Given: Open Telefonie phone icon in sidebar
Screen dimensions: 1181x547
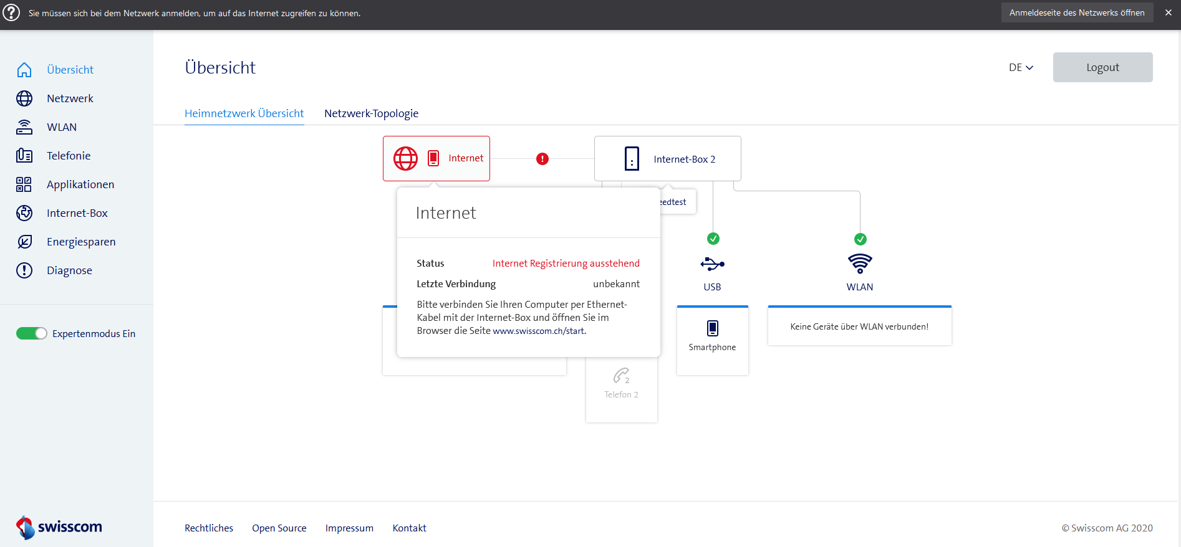Looking at the screenshot, I should click(24, 156).
